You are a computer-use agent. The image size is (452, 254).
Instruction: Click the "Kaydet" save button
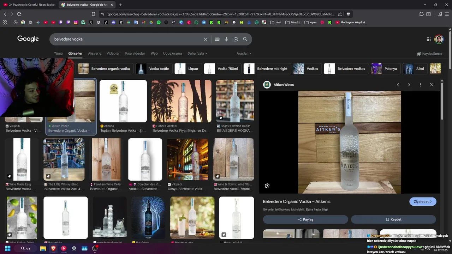tap(393, 219)
